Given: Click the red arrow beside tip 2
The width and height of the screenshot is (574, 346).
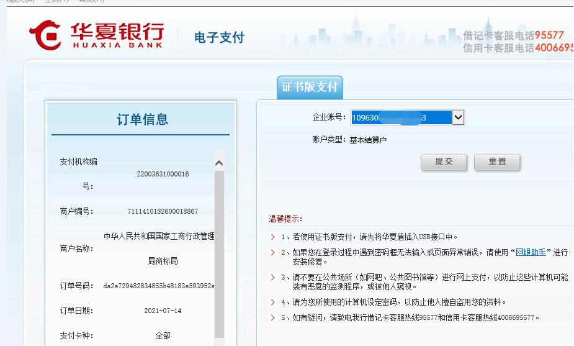Looking at the screenshot, I should pos(272,253).
